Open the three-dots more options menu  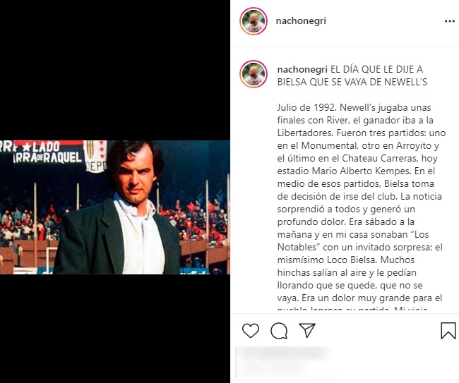point(450,21)
